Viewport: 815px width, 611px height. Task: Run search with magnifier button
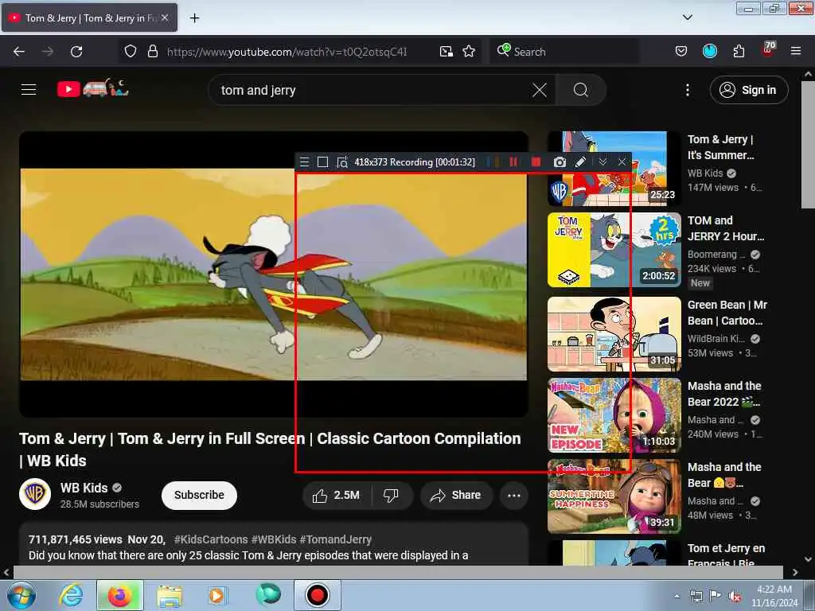580,91
